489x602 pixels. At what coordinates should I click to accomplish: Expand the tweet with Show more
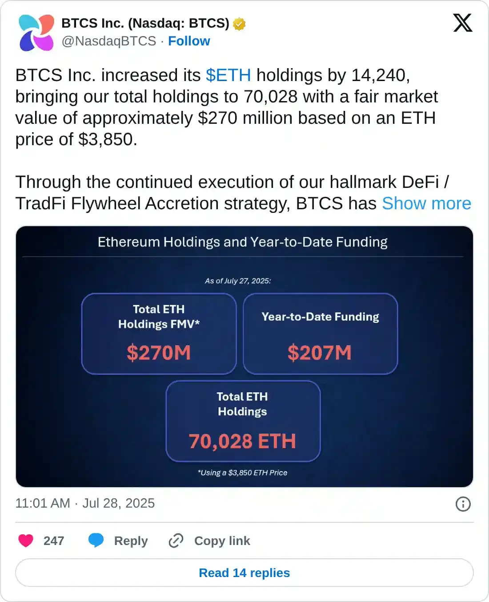(x=426, y=203)
